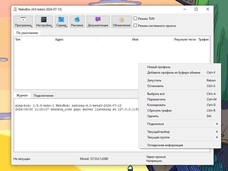Choose Новый профиль from context menu
This screenshot has height=171, width=228.
(159, 67)
